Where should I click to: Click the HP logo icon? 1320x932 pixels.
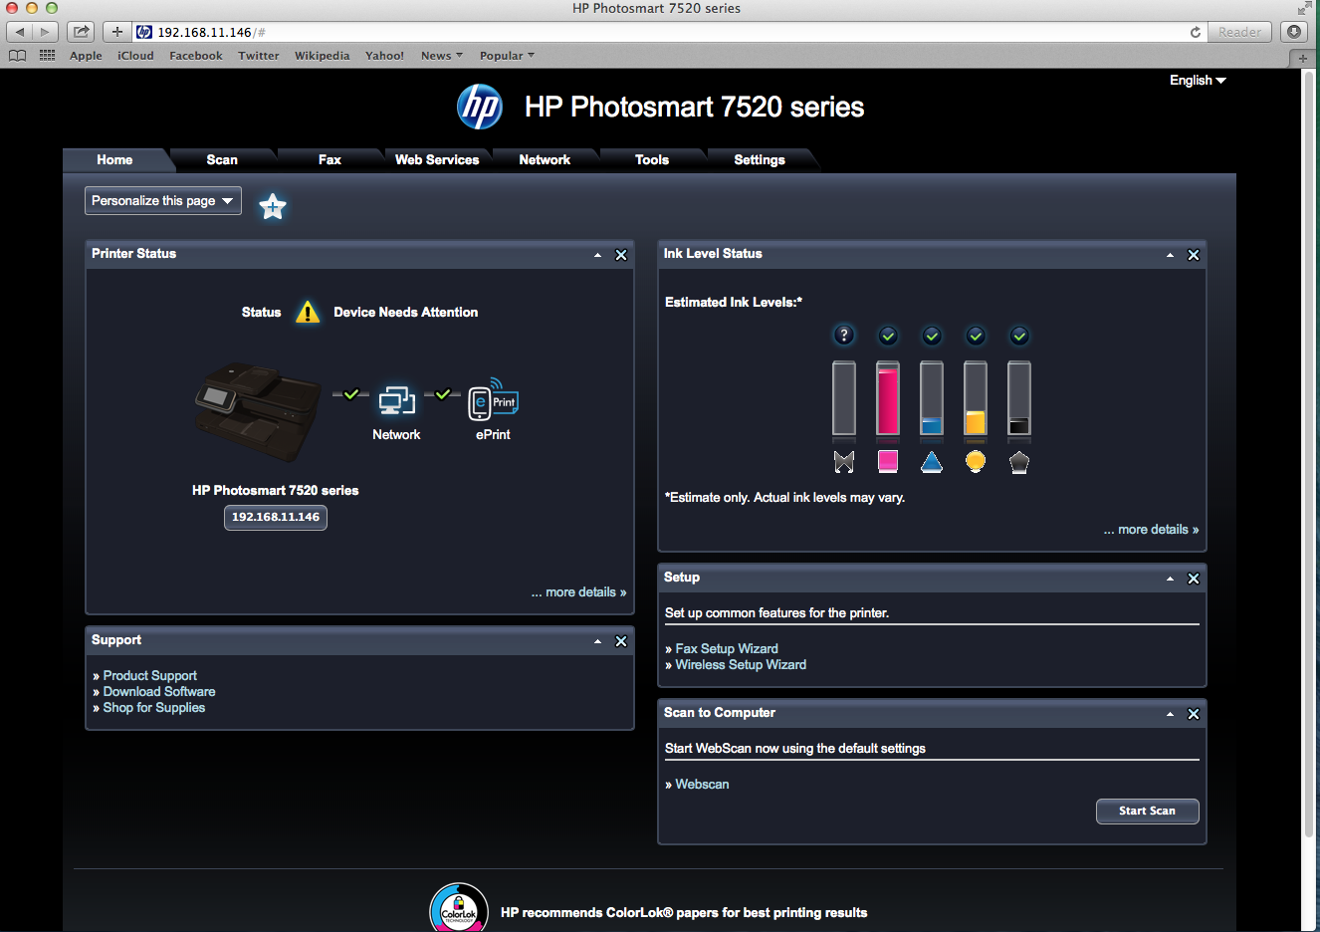tap(480, 107)
